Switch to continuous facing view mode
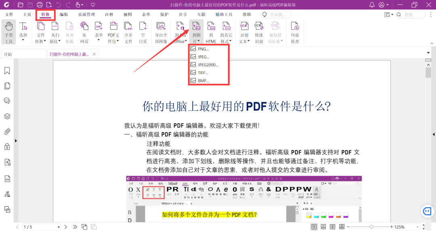 pyautogui.click(x=342, y=227)
